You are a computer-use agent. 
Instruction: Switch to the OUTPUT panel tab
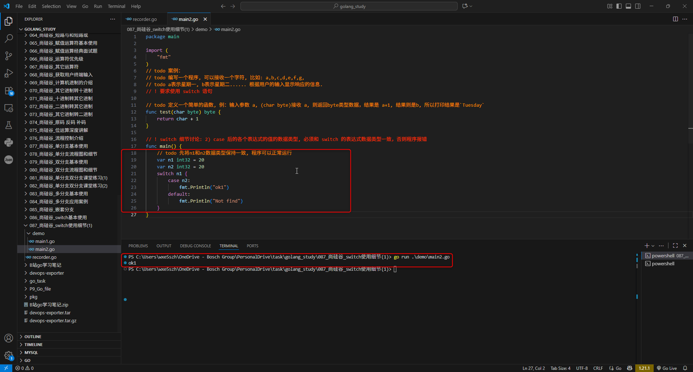click(164, 246)
